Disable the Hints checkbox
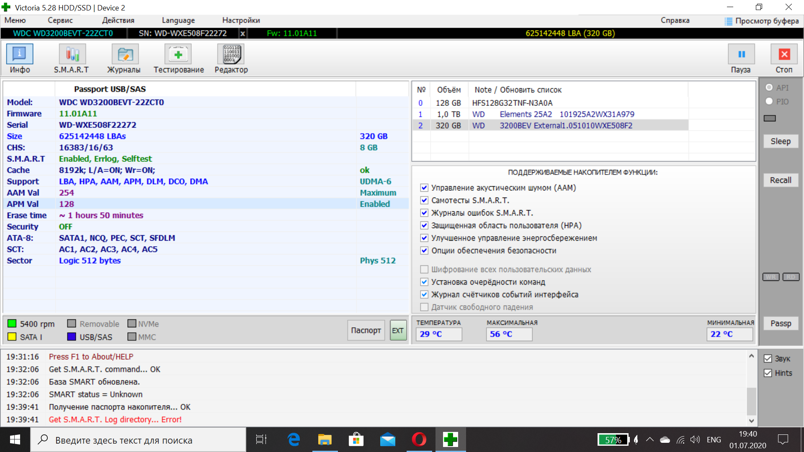The width and height of the screenshot is (804, 452). pyautogui.click(x=768, y=373)
